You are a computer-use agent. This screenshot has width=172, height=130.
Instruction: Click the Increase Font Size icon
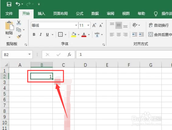[x=95, y=25]
